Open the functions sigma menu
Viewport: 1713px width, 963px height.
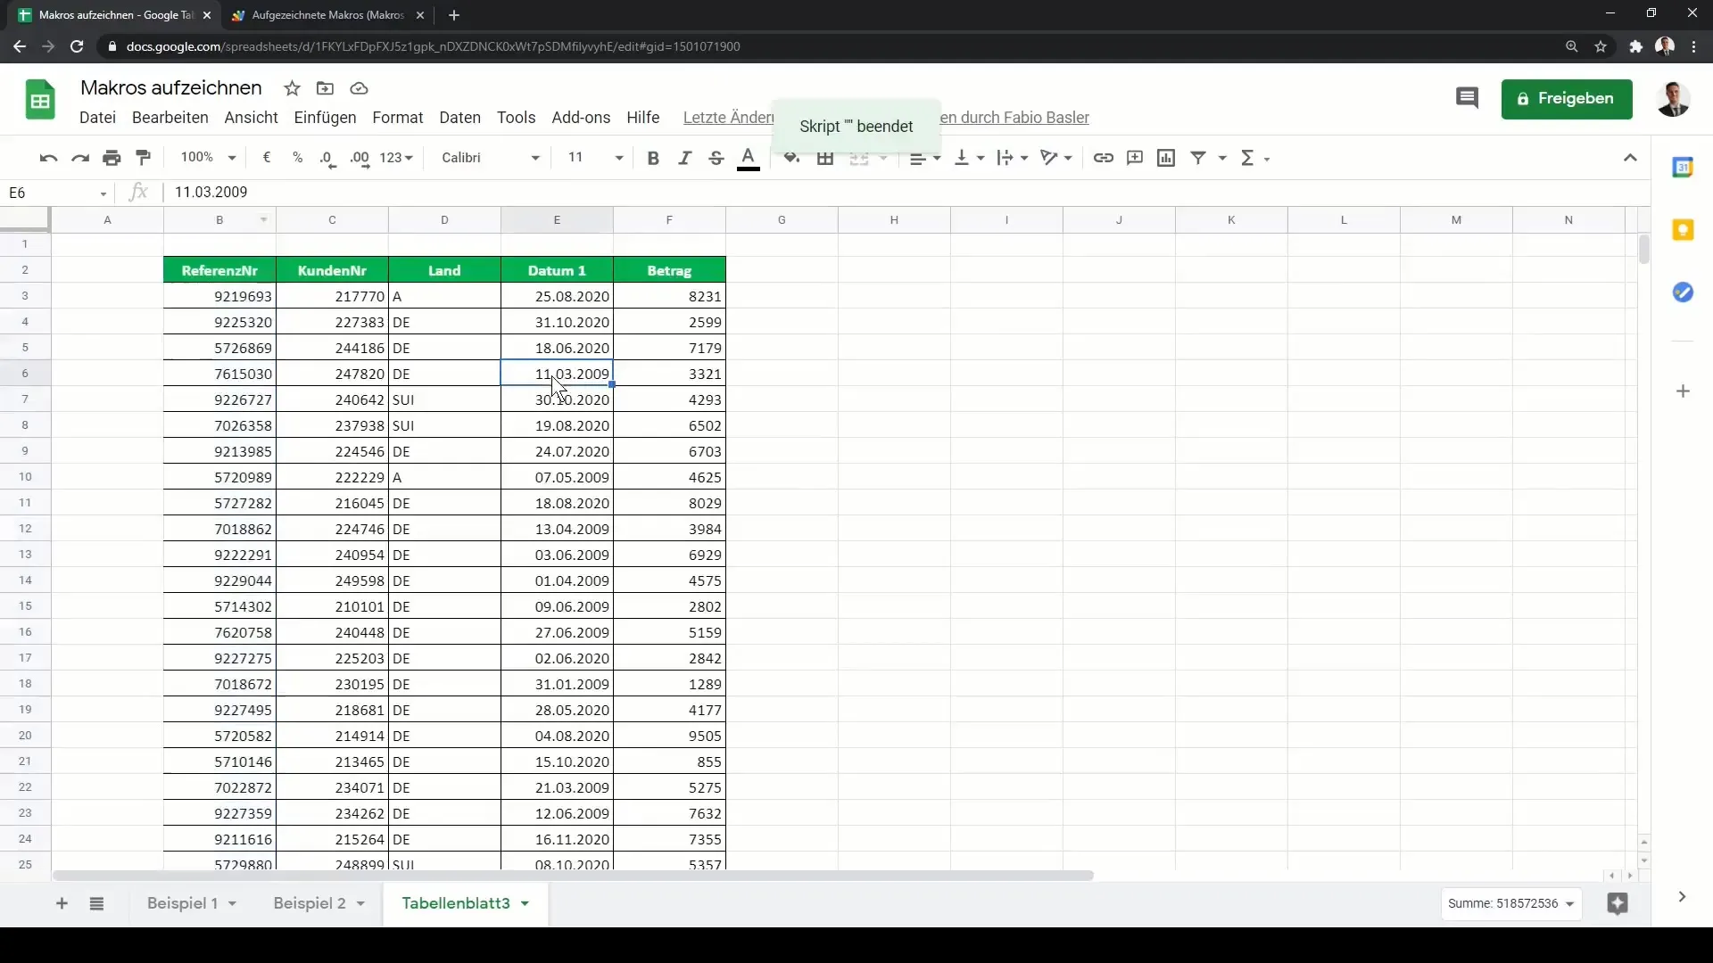(1254, 158)
